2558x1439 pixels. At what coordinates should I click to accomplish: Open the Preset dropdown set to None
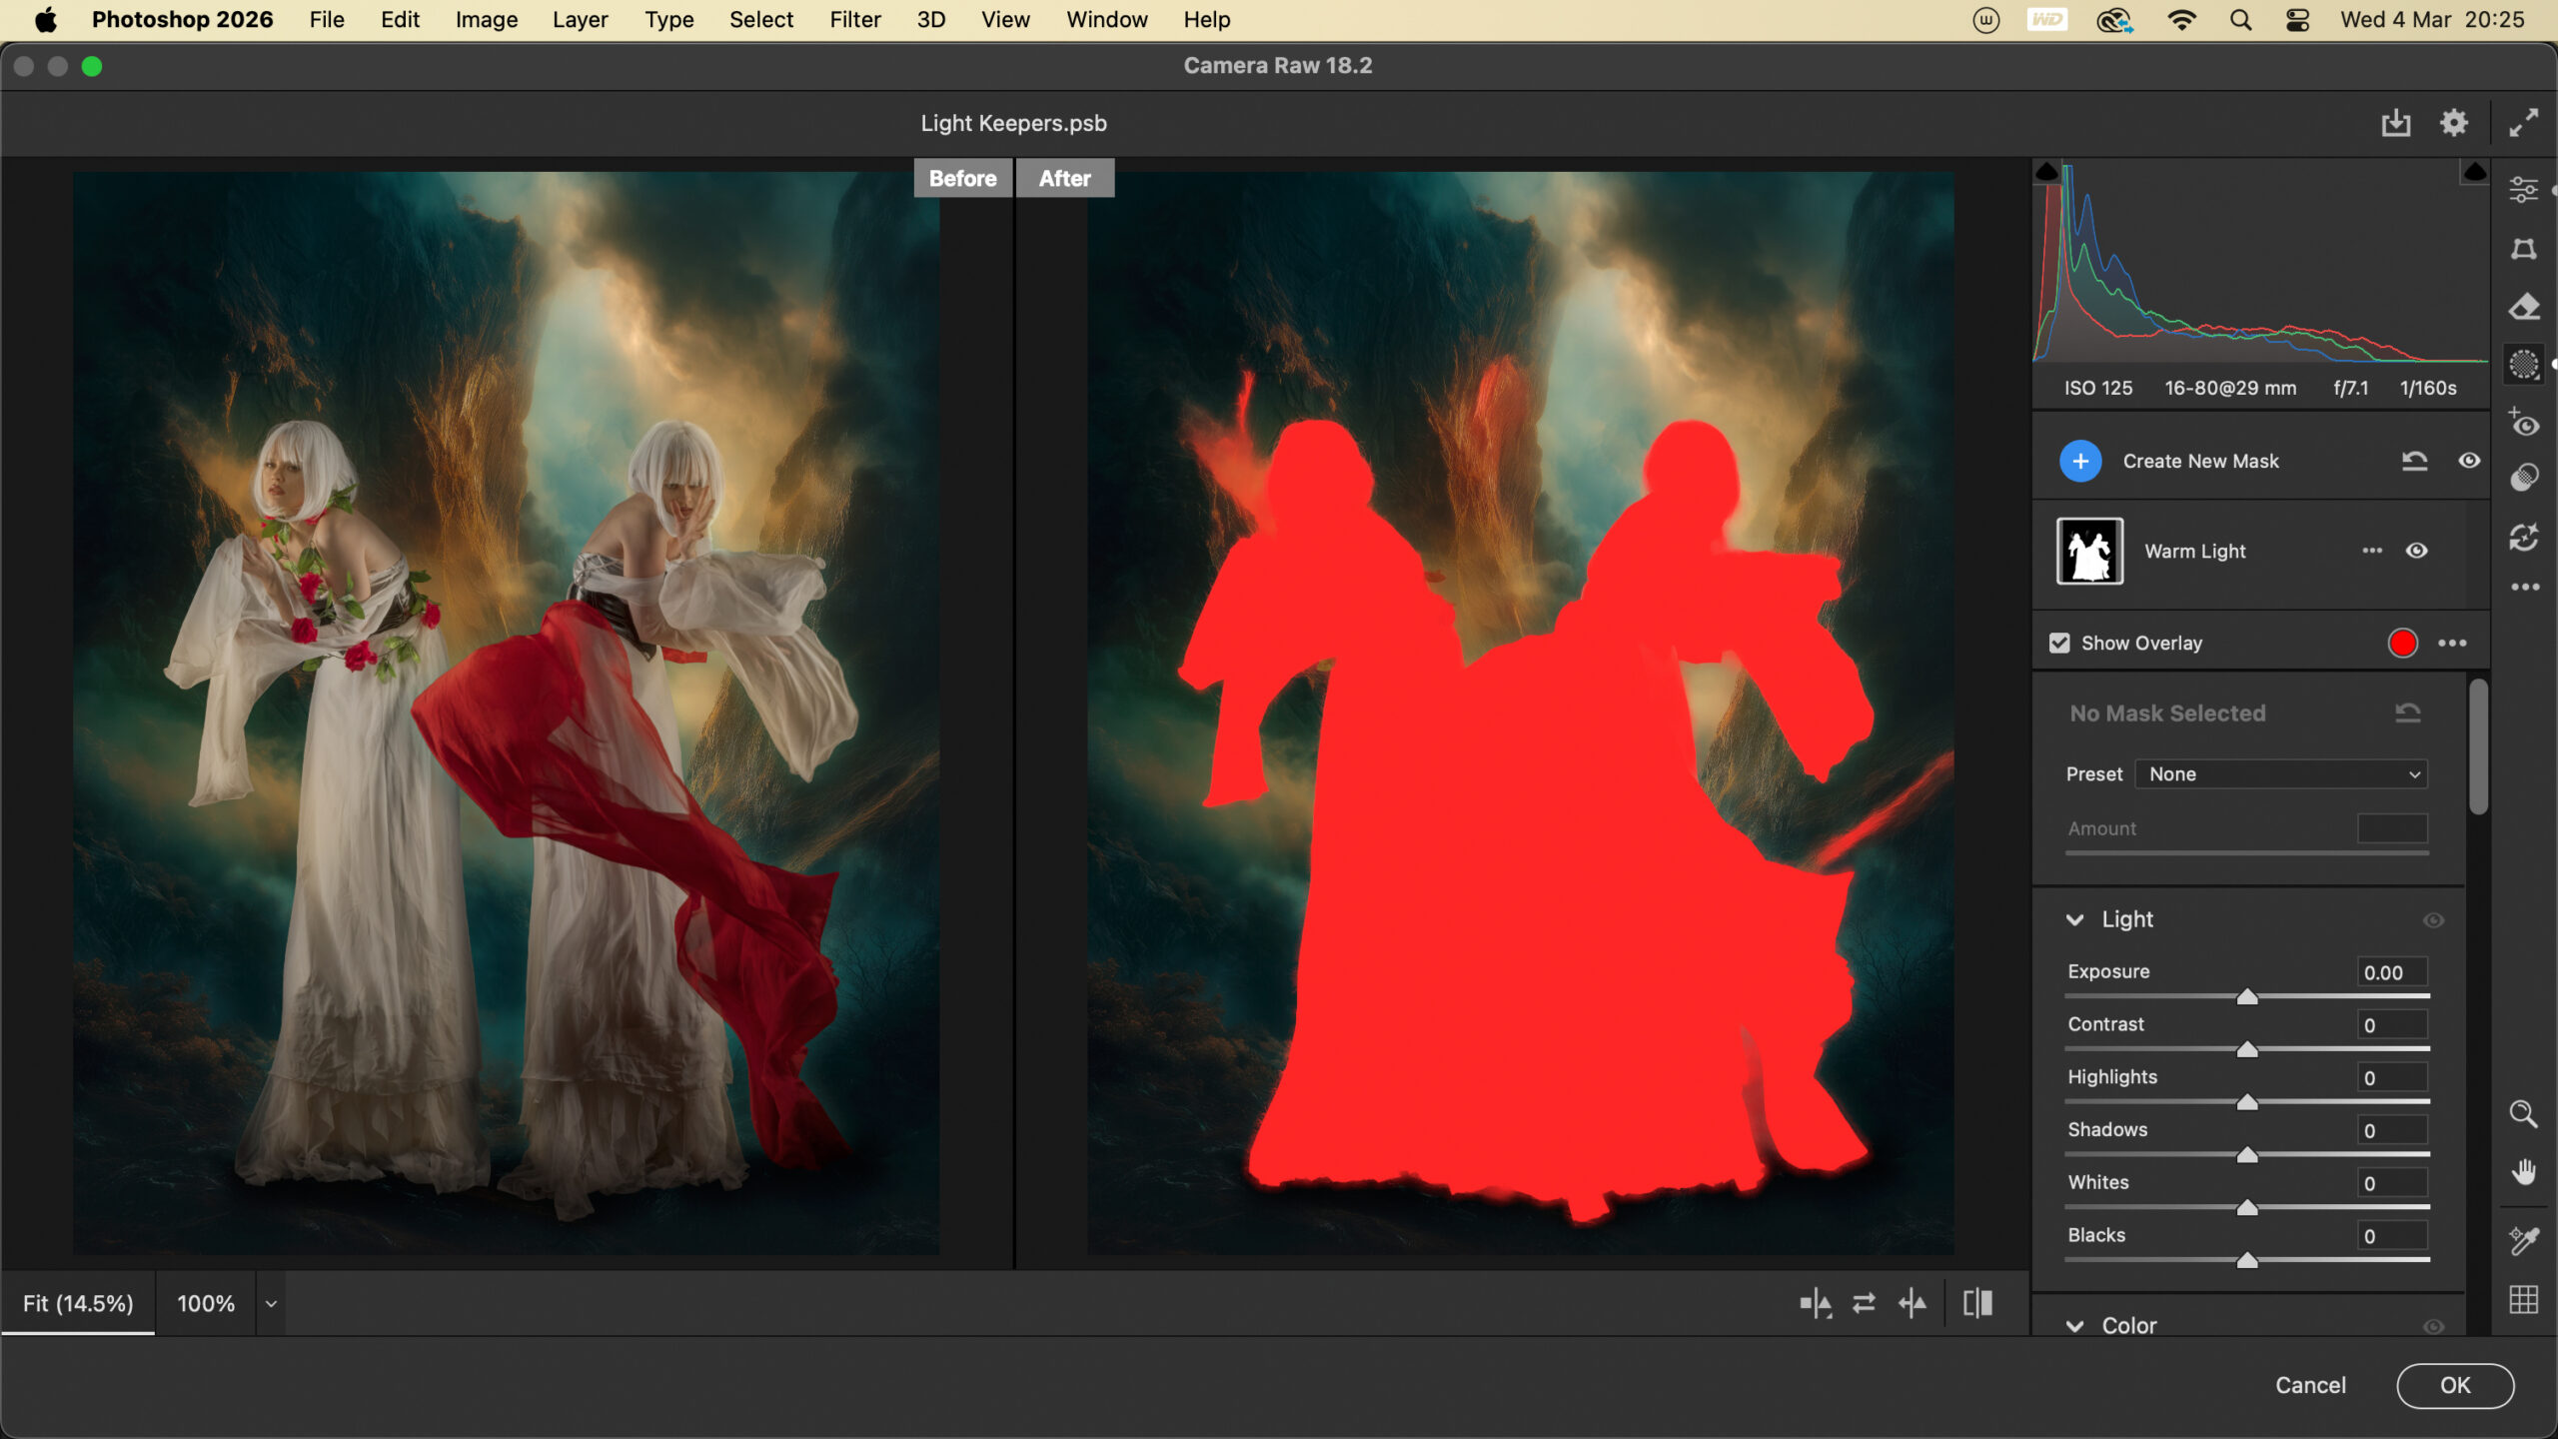click(2281, 774)
